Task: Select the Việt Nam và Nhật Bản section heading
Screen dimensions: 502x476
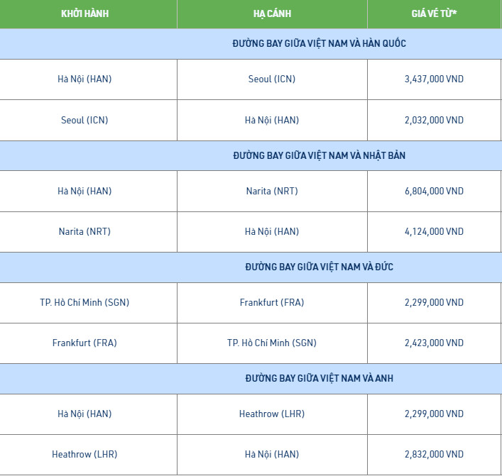Action: [320, 155]
